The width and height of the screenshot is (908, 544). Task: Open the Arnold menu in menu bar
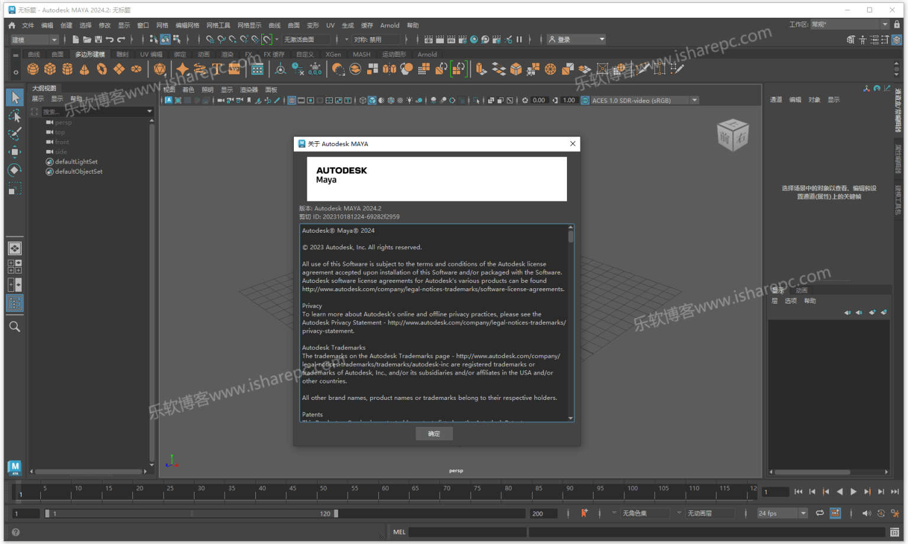(390, 25)
